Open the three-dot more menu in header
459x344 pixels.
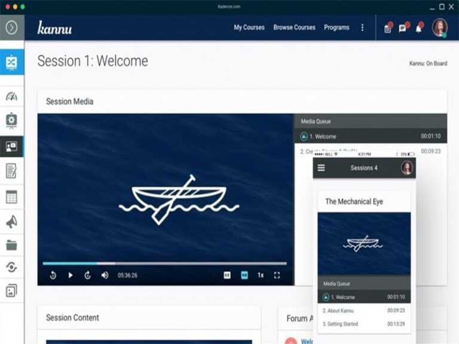pos(362,27)
